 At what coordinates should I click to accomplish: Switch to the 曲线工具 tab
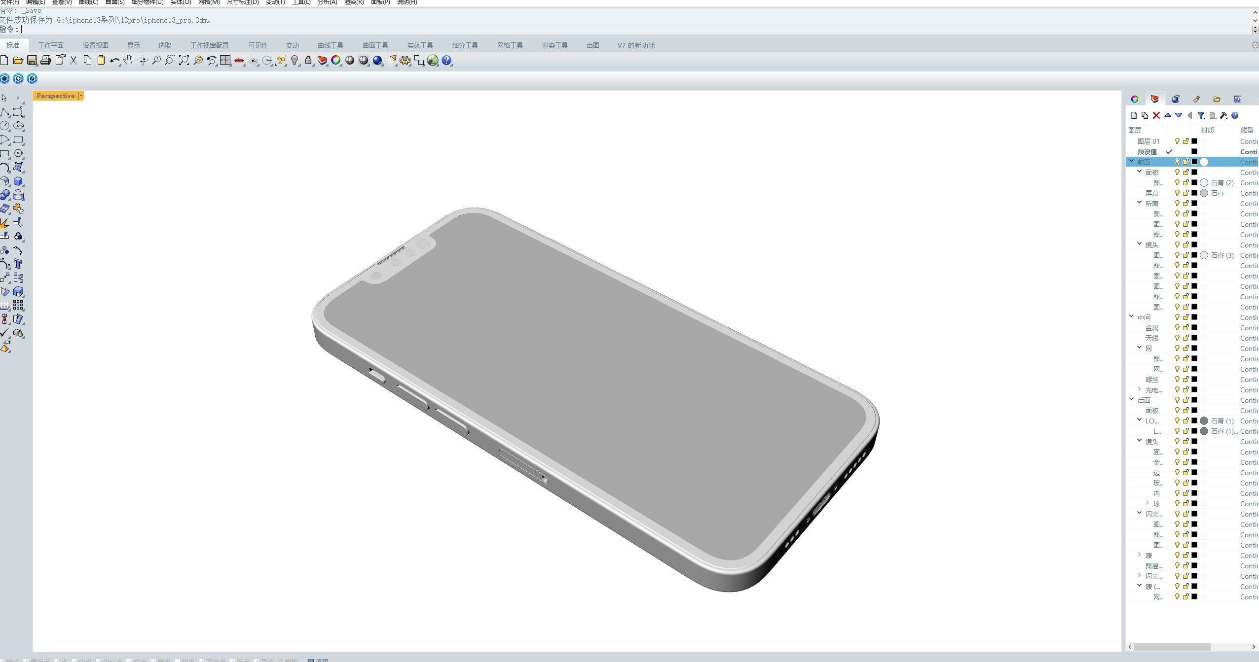[330, 45]
